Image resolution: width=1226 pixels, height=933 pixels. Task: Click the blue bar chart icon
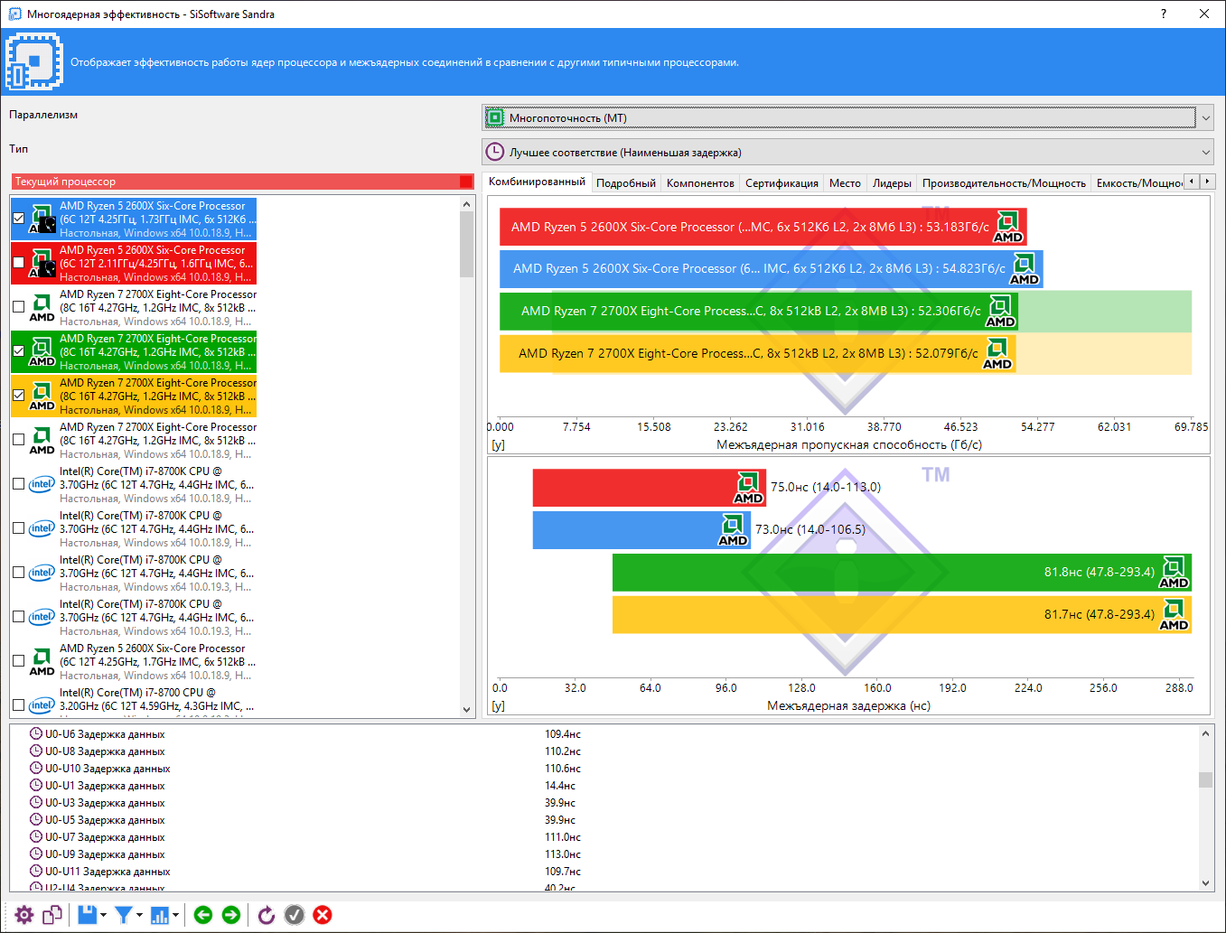coord(160,915)
